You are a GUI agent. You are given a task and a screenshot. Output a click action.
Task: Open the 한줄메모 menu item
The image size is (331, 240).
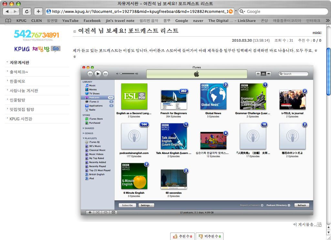pyautogui.click(x=17, y=81)
